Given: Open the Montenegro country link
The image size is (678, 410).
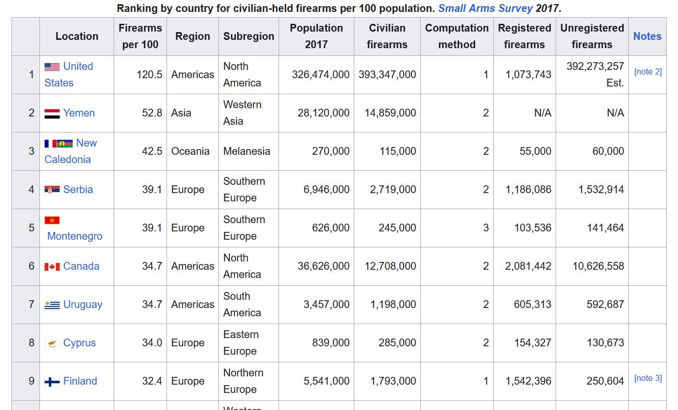Looking at the screenshot, I should click(x=75, y=236).
